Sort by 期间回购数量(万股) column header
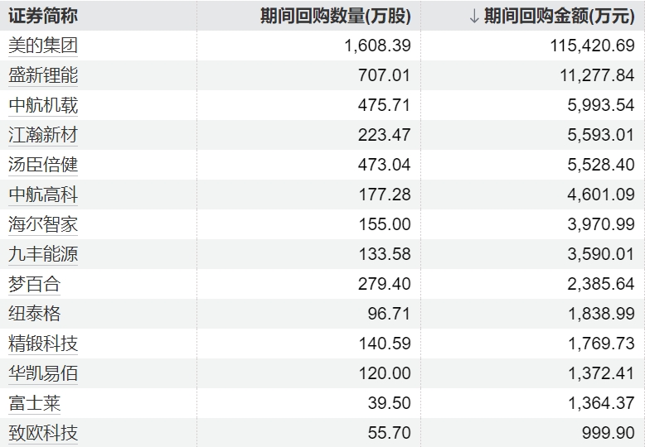This screenshot has height=447, width=645. point(335,17)
